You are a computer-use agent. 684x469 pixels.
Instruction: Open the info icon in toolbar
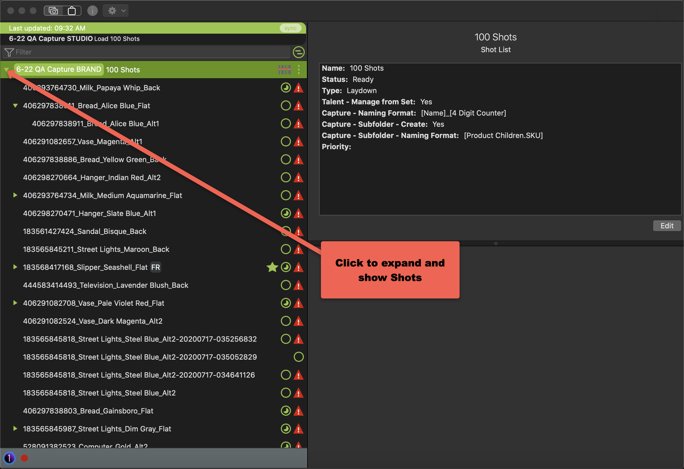pyautogui.click(x=92, y=11)
